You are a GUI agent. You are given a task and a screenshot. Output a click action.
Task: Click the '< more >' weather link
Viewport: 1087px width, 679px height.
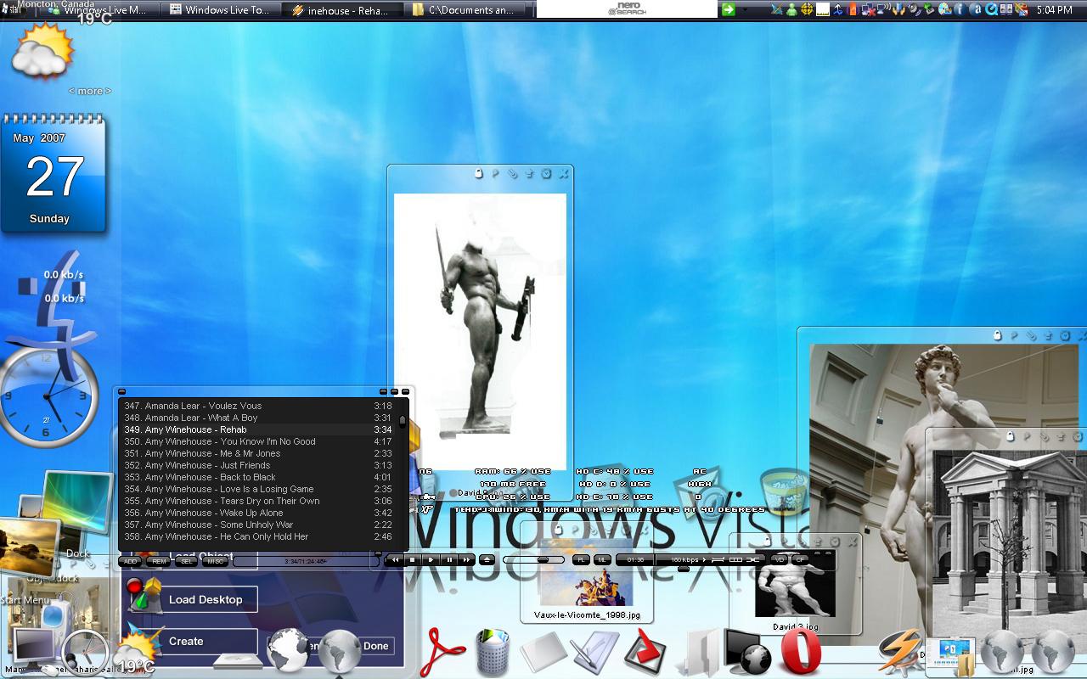click(90, 91)
